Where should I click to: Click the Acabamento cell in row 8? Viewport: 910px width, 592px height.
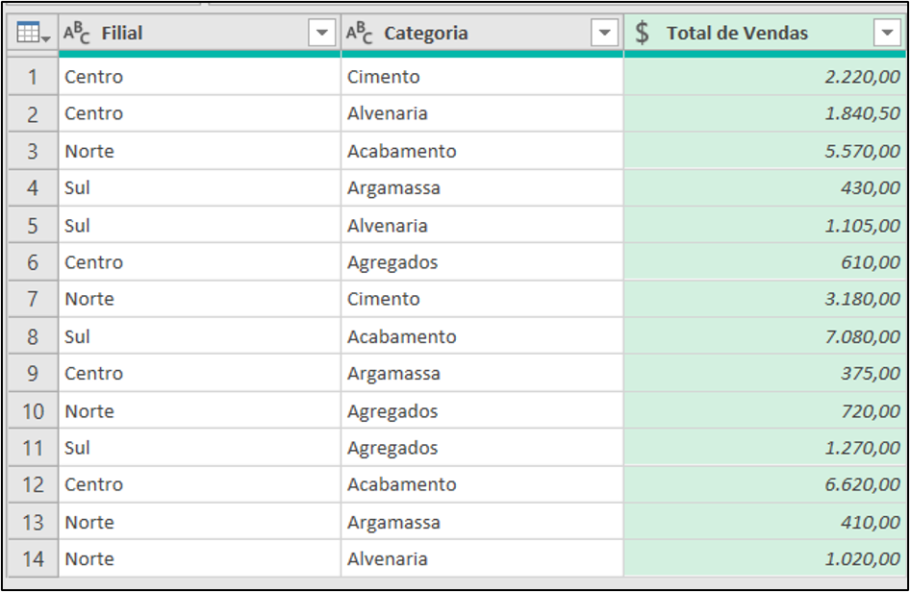(x=482, y=336)
